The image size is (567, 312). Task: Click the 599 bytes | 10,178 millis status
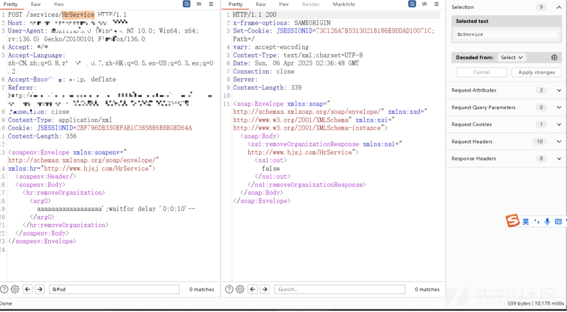(535, 303)
